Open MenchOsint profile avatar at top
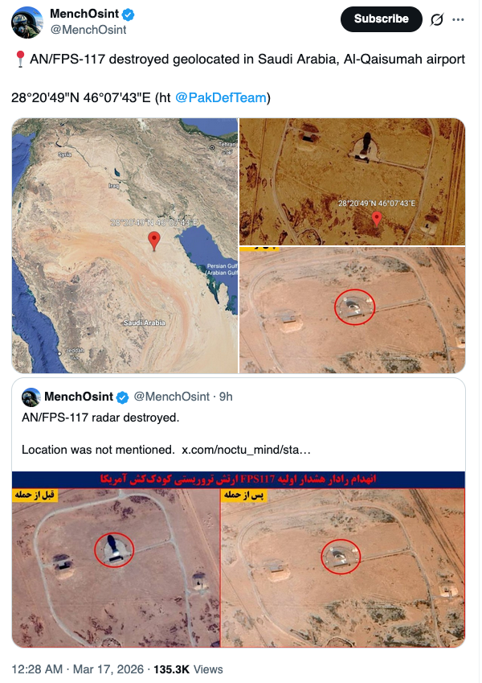This screenshot has height=683, width=482. point(27,23)
